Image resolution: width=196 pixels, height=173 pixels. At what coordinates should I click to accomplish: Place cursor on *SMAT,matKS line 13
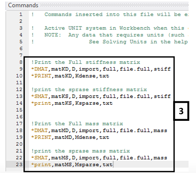[101, 97]
